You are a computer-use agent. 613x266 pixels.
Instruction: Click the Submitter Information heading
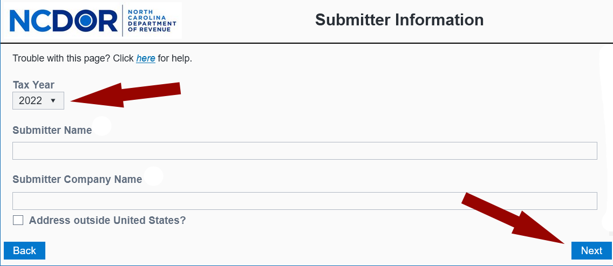click(x=399, y=20)
